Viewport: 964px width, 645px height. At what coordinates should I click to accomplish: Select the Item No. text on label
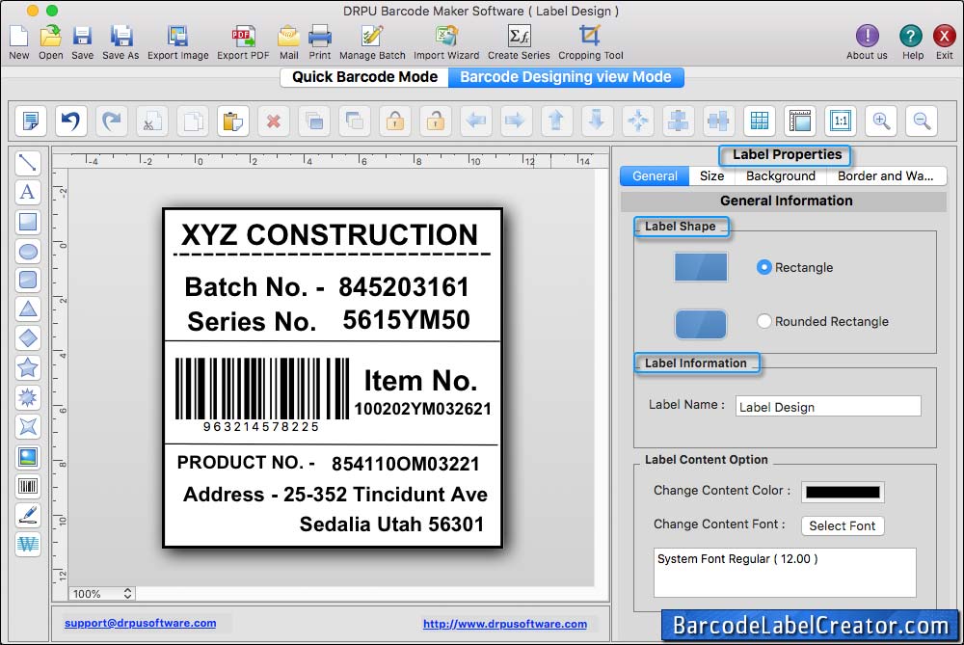(x=420, y=381)
